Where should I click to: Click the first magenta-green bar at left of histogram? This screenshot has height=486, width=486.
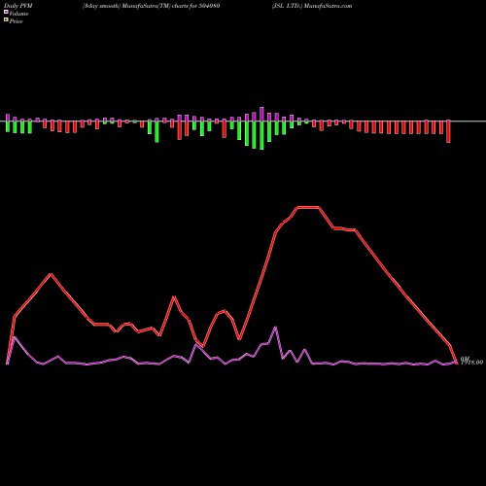click(8, 122)
